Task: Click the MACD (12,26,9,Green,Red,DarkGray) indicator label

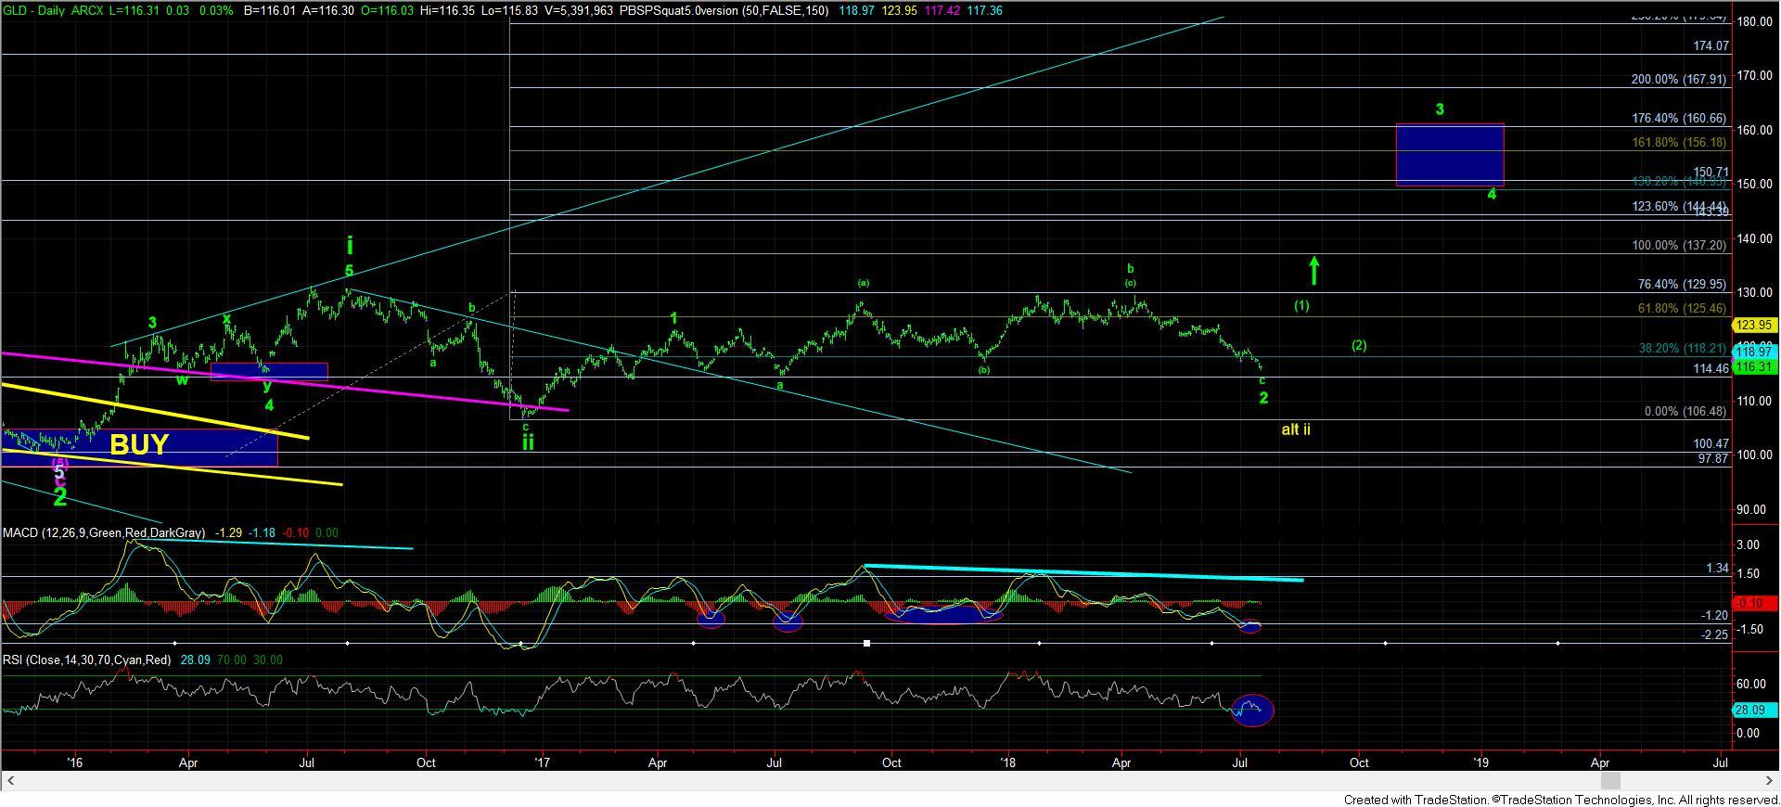Action: (104, 533)
